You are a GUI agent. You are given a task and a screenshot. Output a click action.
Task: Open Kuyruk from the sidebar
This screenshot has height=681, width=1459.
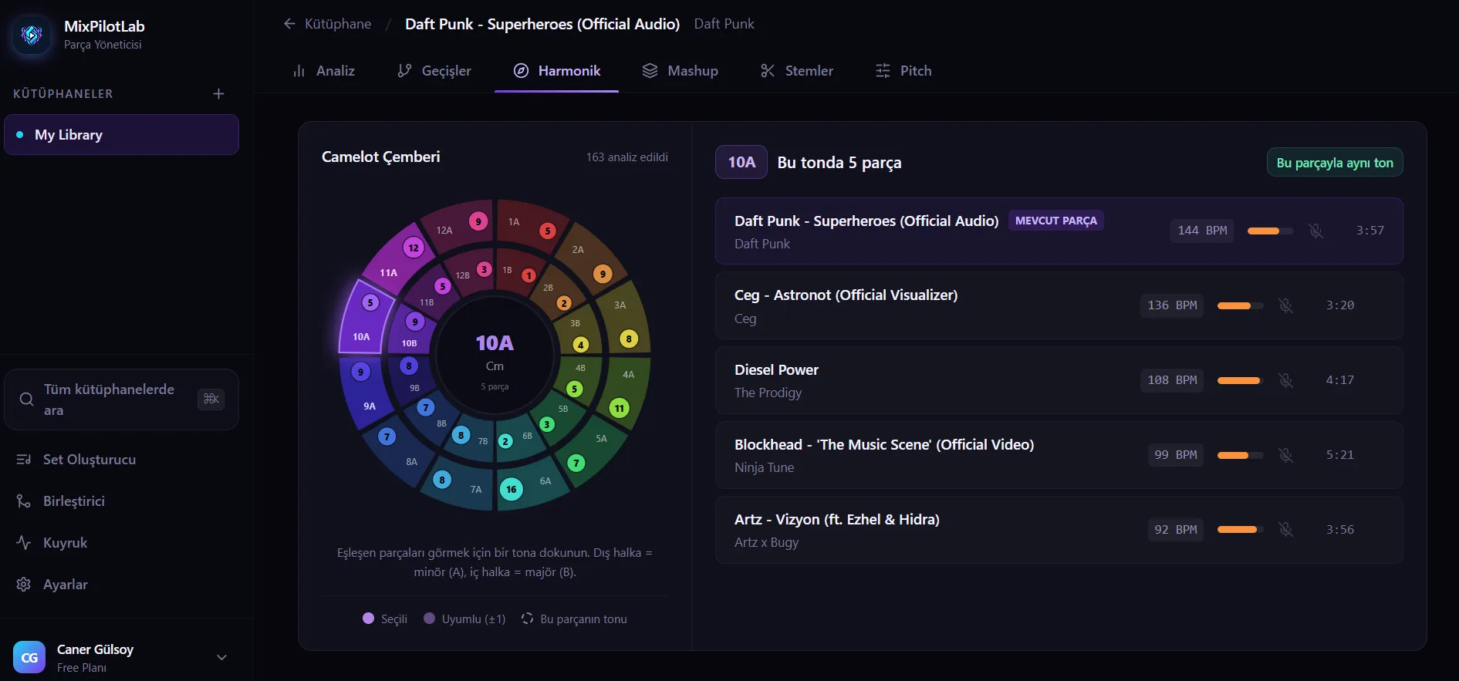click(65, 543)
